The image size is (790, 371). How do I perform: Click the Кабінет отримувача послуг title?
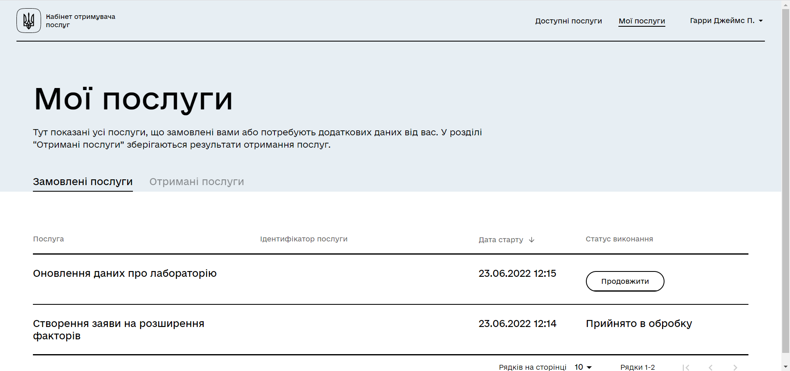click(x=80, y=21)
